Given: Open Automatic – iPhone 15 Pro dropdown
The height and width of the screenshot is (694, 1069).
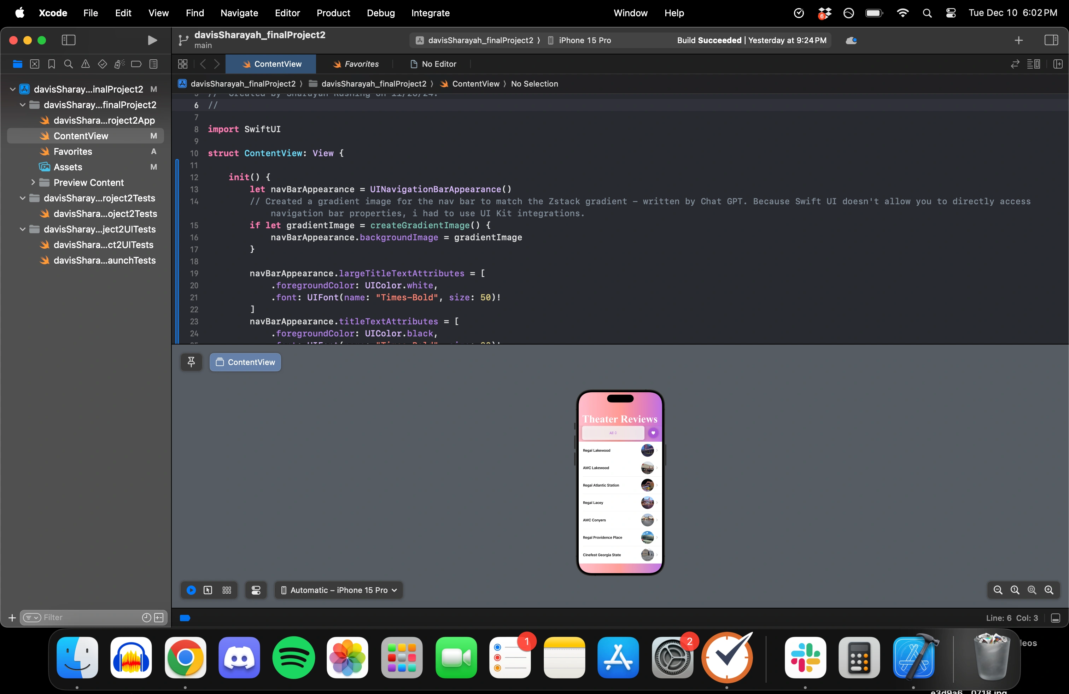Looking at the screenshot, I should (x=339, y=590).
